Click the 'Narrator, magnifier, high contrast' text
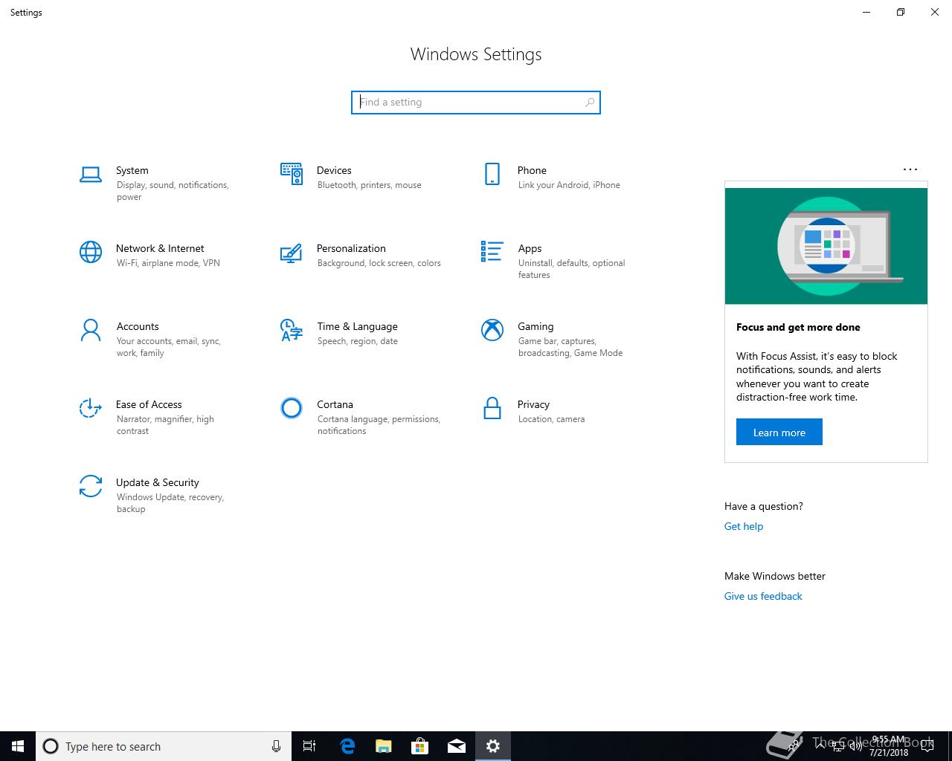Viewport: 952px width, 761px height. click(x=165, y=425)
